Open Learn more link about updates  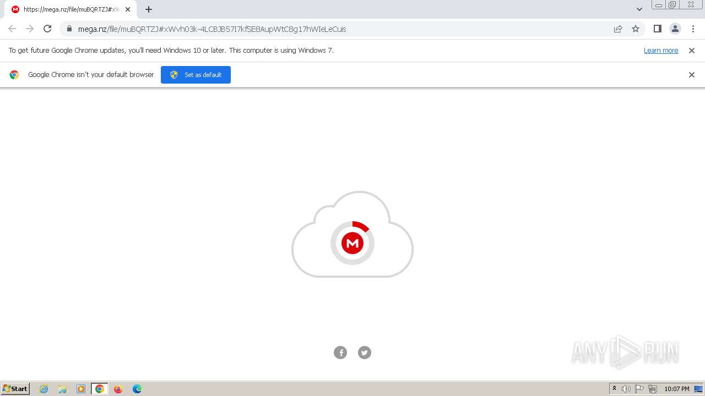661,50
